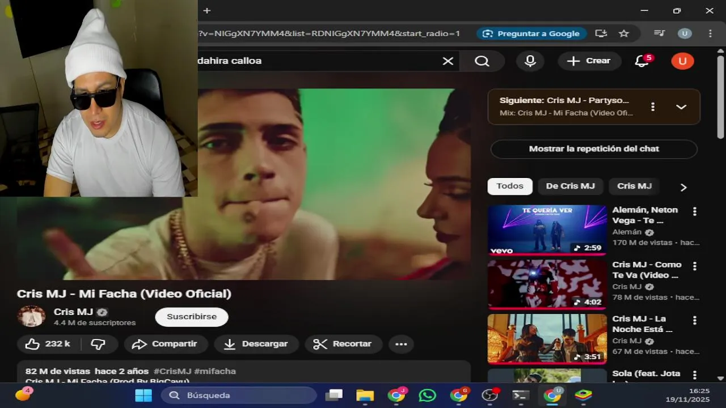Open Cris MJ - La Noche Está thumbnail
Screen dimensions: 726x408
(547, 339)
